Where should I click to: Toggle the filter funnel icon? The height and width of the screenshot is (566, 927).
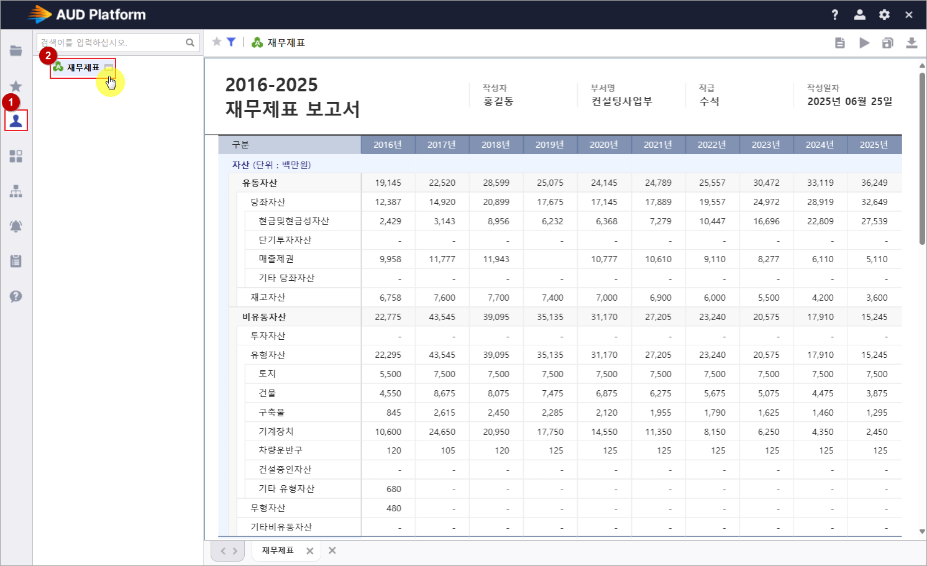click(x=231, y=42)
